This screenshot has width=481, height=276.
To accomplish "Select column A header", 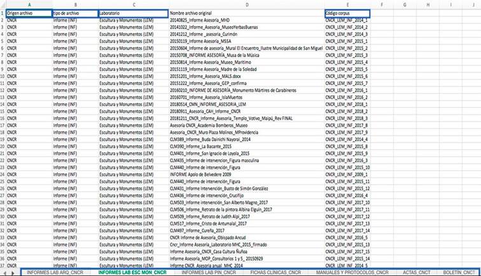I will [x=29, y=5].
